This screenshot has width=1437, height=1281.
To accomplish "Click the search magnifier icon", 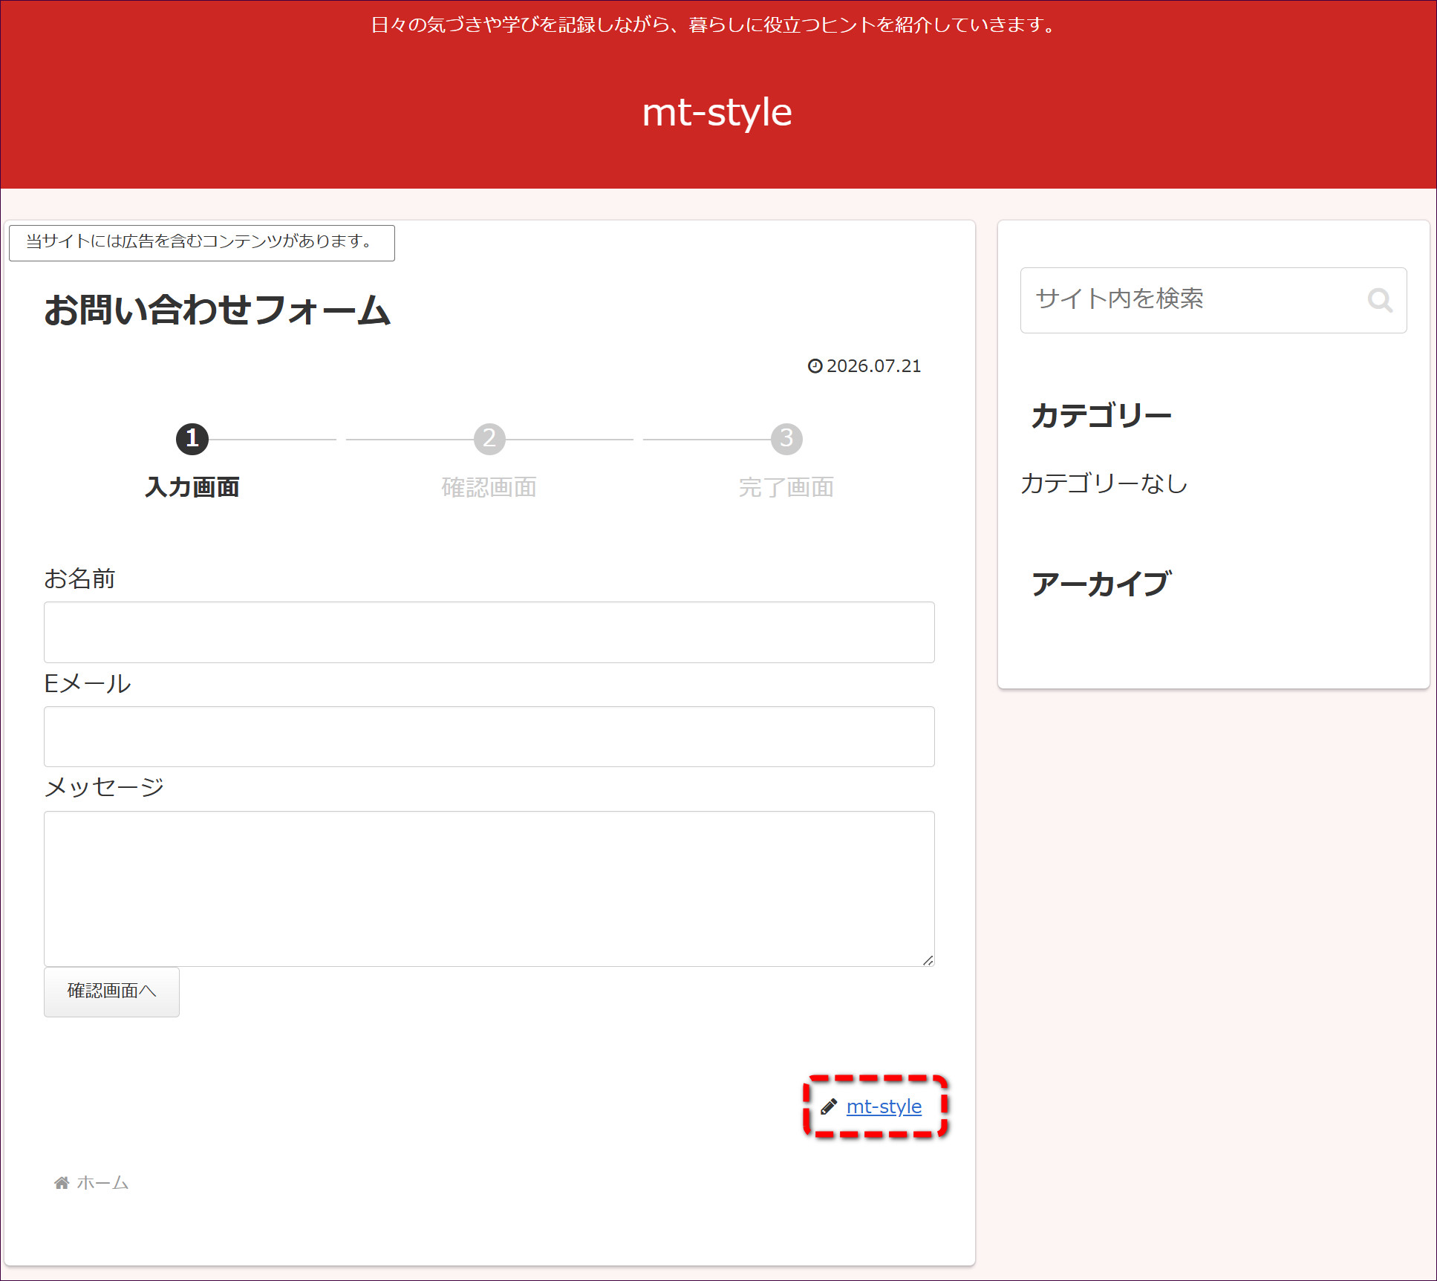I will [x=1380, y=300].
